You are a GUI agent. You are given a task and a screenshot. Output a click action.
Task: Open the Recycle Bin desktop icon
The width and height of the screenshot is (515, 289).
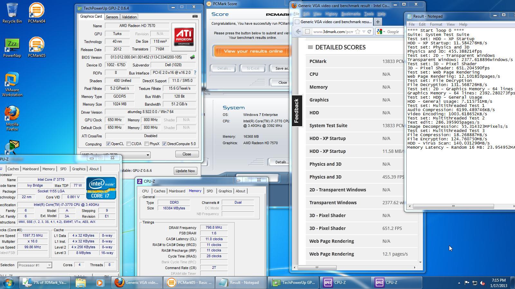pos(12,13)
